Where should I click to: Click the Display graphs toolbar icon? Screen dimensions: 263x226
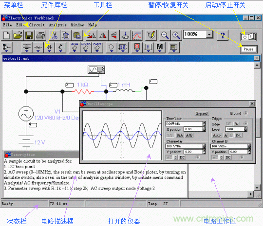point(137,35)
